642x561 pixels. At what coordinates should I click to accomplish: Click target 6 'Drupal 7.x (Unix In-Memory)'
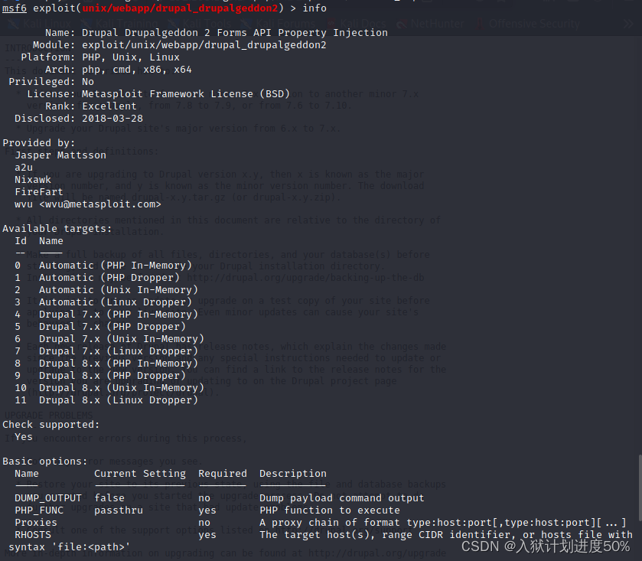click(x=122, y=339)
